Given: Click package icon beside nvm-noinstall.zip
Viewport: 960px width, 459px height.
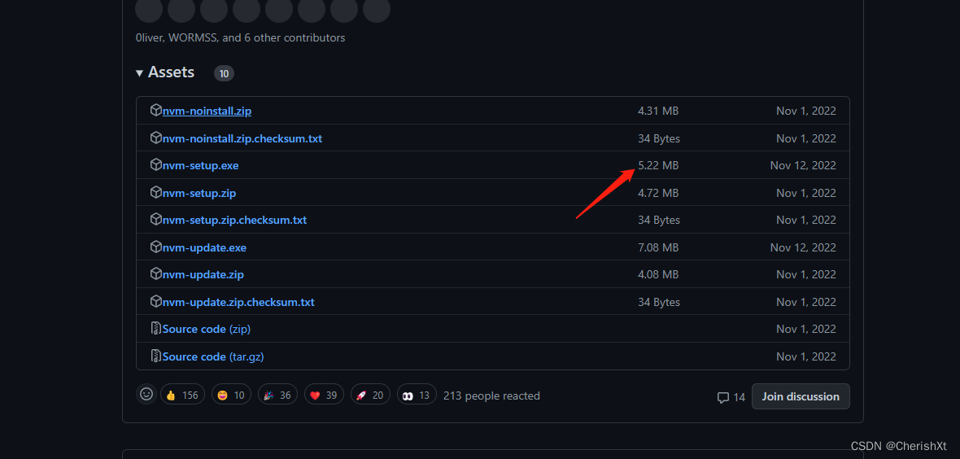Looking at the screenshot, I should point(155,111).
